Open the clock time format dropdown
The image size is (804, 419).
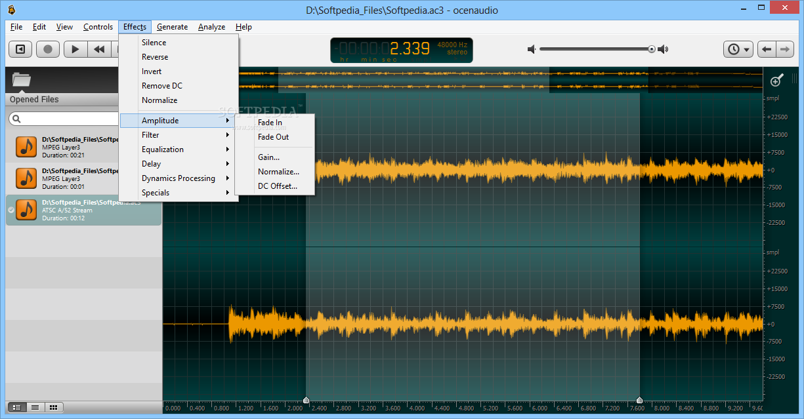(738, 49)
